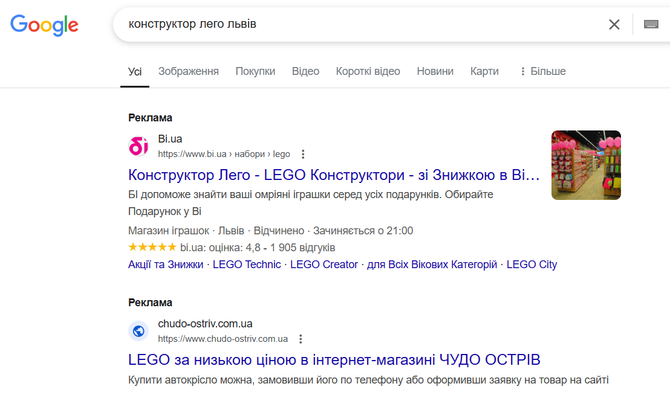Click the store photo thumbnail for Bi.ua
The height and width of the screenshot is (395, 670).
pyautogui.click(x=585, y=165)
